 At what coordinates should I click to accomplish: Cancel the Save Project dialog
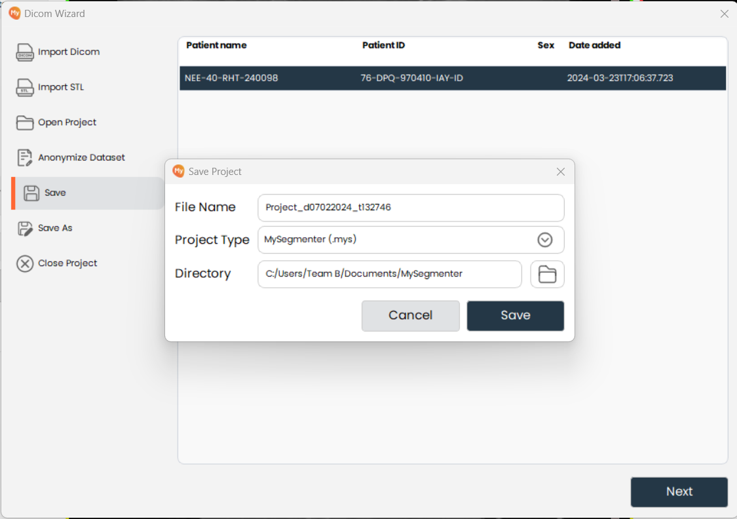tap(411, 315)
